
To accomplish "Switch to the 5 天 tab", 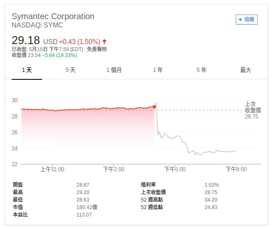I will pos(71,70).
